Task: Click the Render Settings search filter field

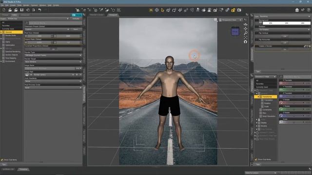Action: pos(55,23)
